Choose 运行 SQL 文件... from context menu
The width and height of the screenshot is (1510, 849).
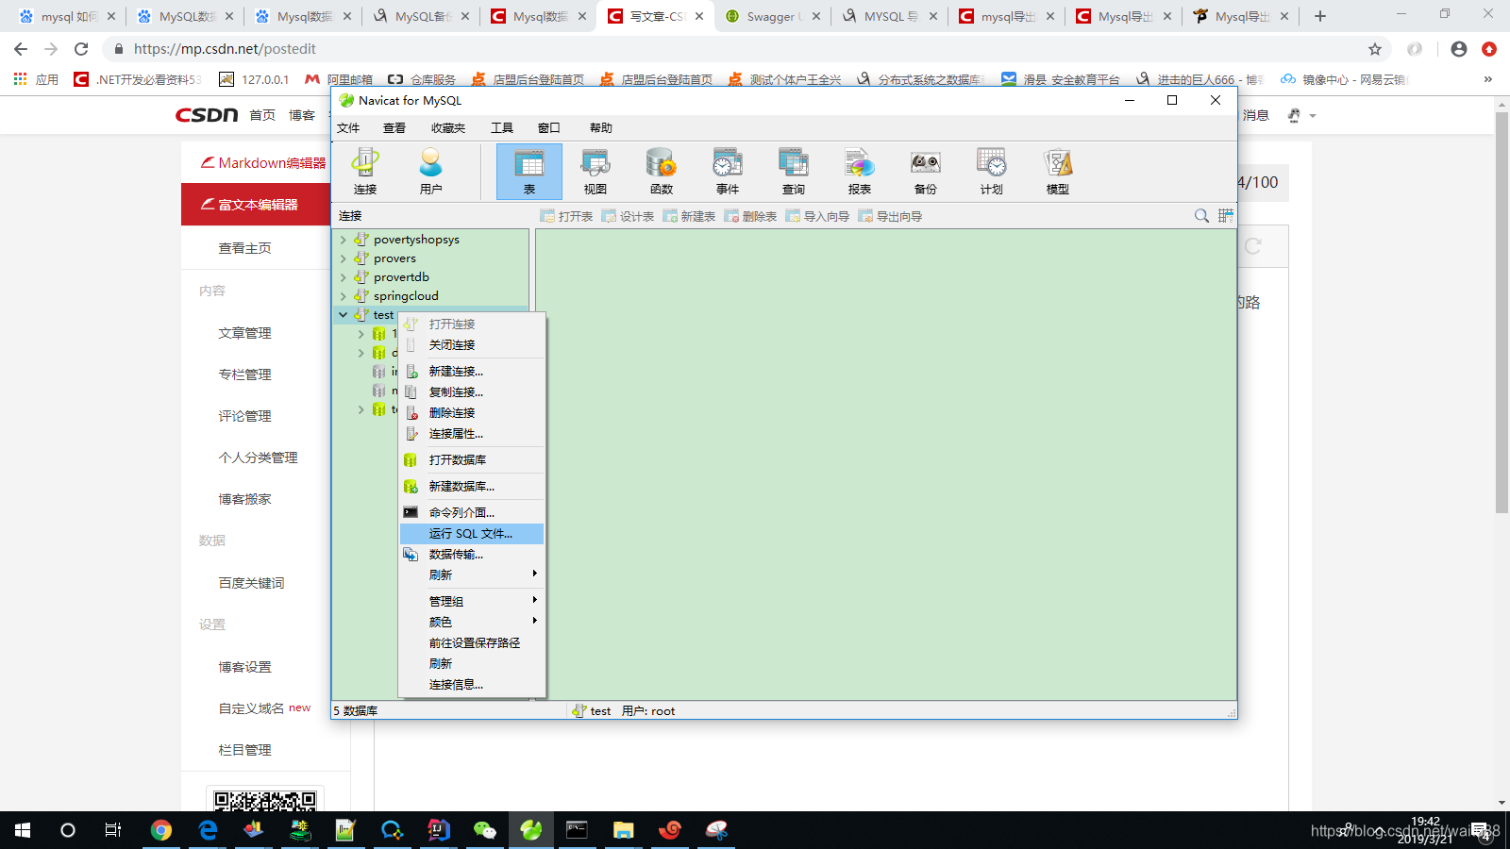(472, 534)
